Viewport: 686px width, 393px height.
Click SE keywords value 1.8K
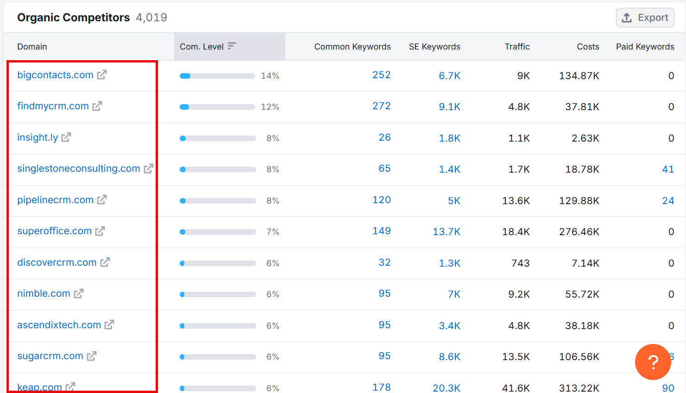(449, 138)
